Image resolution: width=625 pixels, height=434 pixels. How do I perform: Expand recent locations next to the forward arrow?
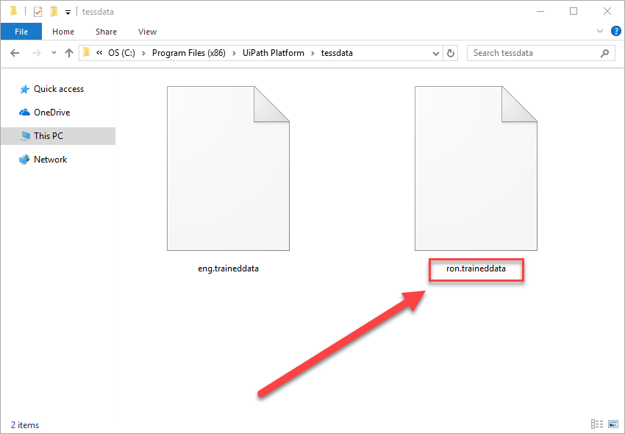52,52
